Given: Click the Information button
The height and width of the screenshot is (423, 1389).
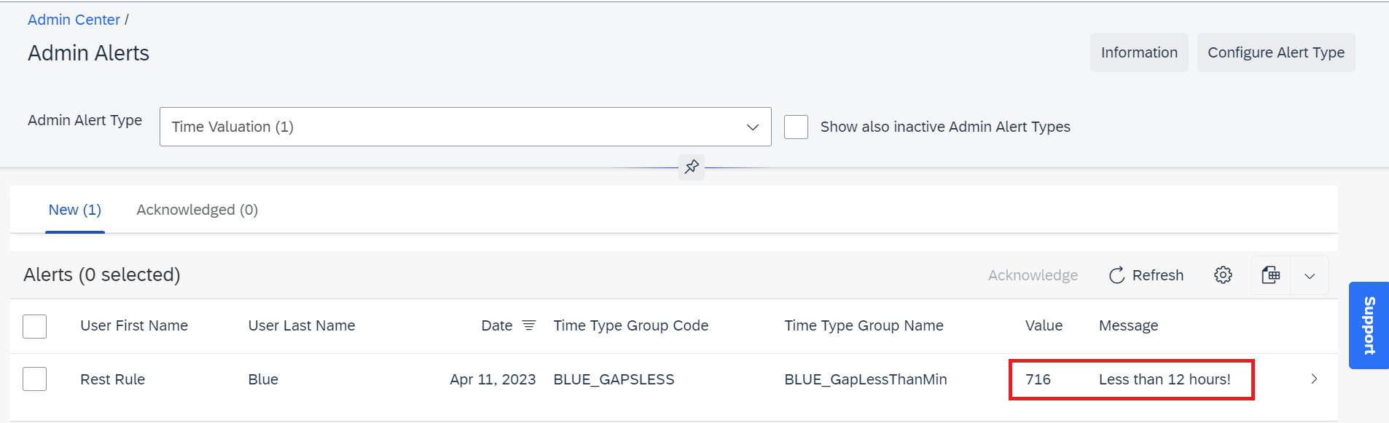Looking at the screenshot, I should click(1139, 52).
